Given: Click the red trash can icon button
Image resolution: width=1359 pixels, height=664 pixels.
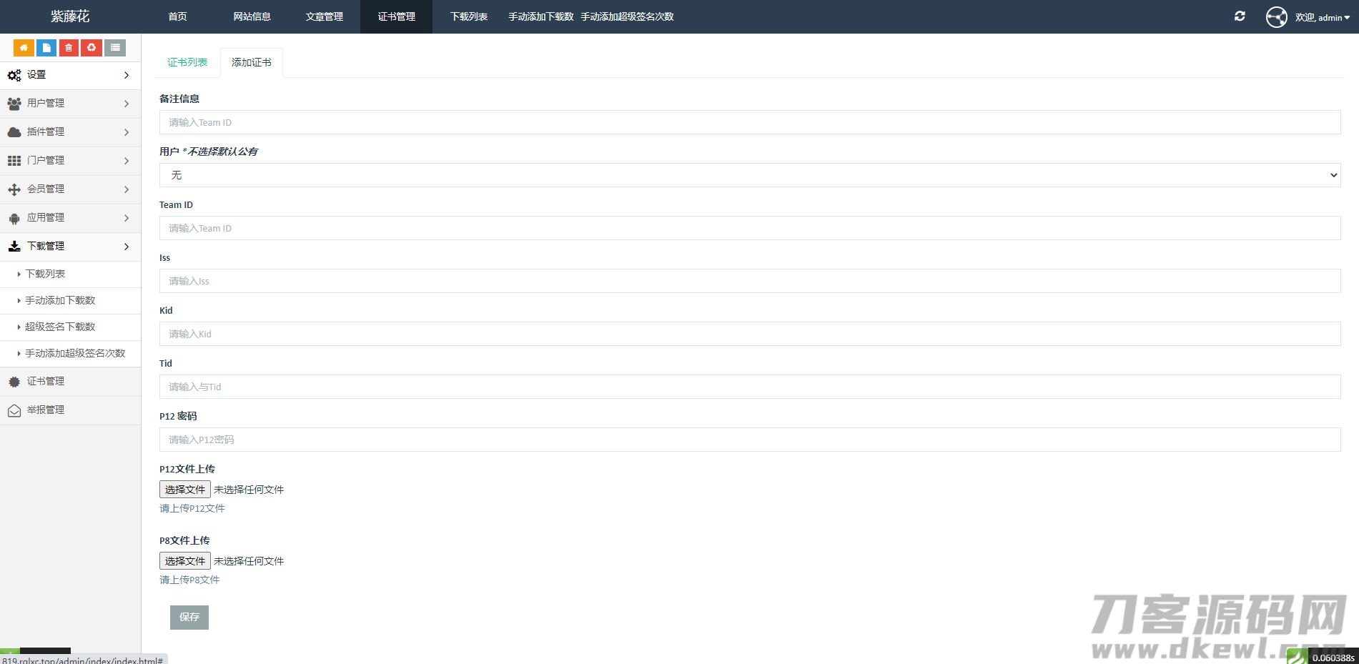Looking at the screenshot, I should (x=69, y=48).
